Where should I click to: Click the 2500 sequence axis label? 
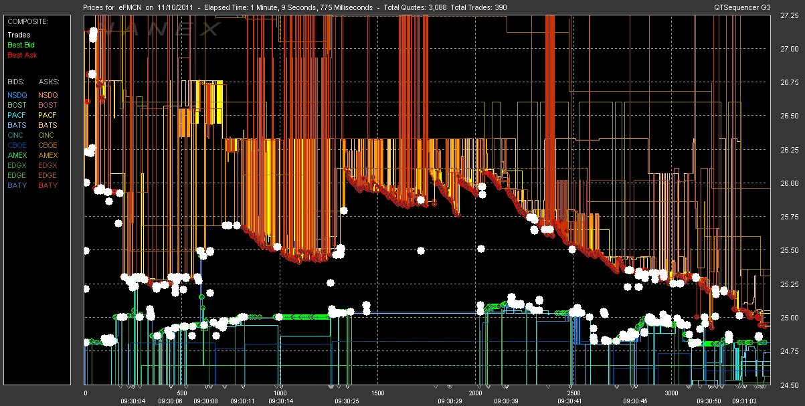[x=574, y=393]
